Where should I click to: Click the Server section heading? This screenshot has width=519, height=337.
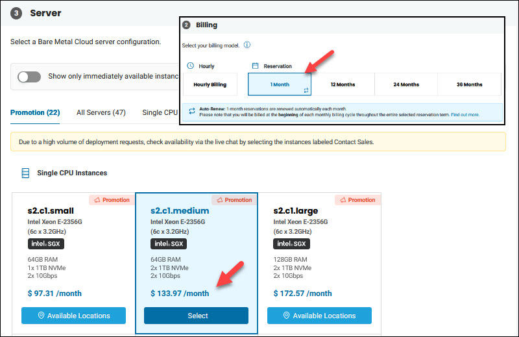point(45,13)
